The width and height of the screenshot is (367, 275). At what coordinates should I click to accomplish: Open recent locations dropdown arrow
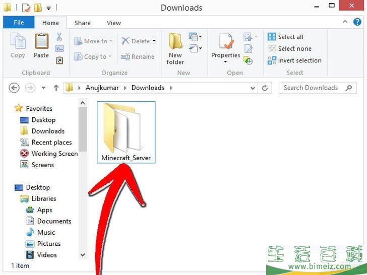click(43, 88)
